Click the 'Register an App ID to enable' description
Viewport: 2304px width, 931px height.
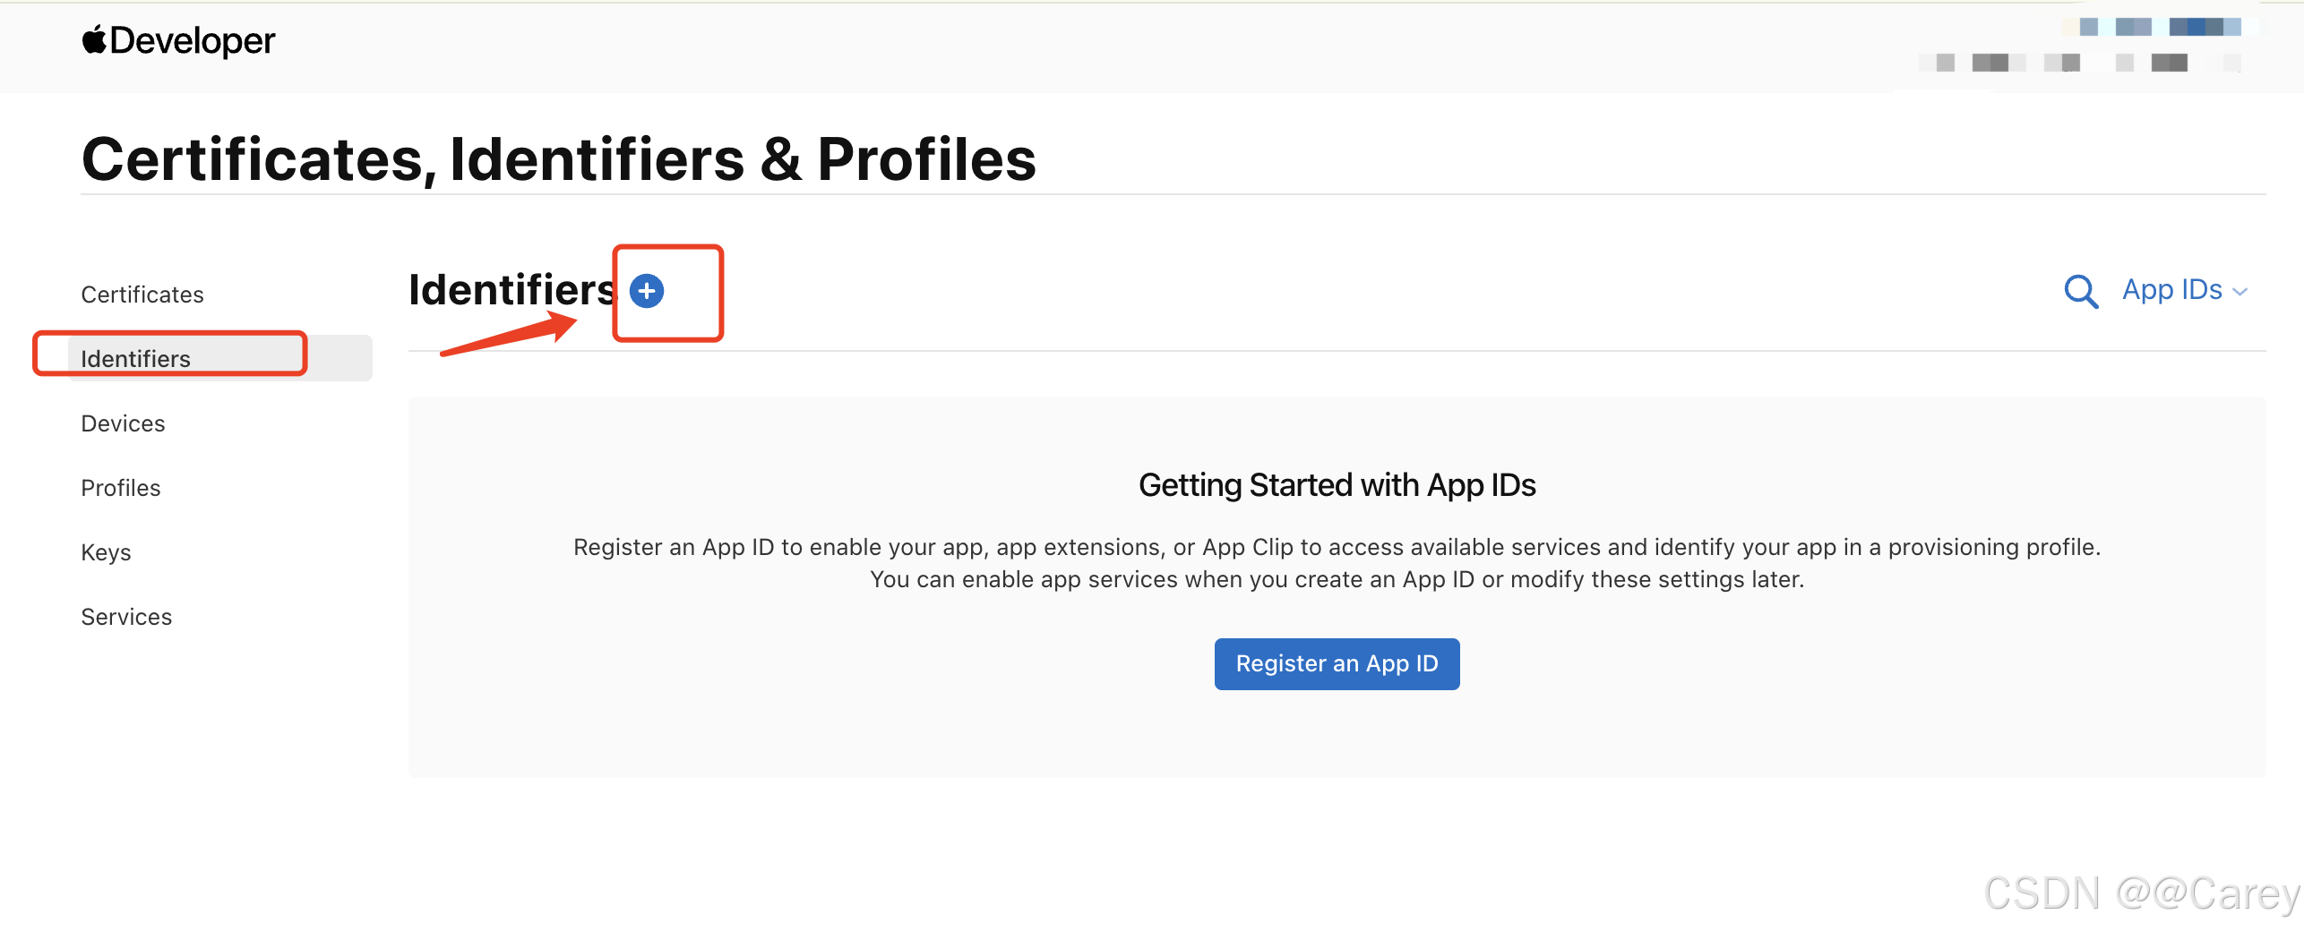tap(1337, 563)
